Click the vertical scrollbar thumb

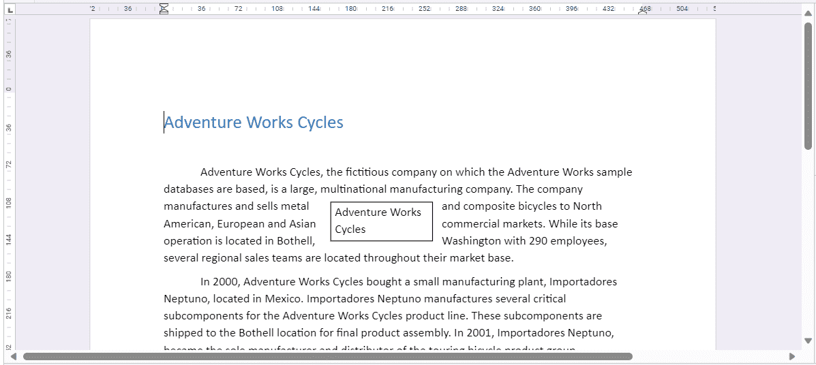pyautogui.click(x=808, y=85)
